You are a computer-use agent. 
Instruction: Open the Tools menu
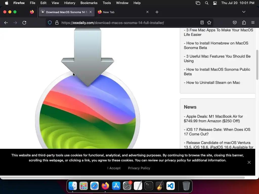107,3
